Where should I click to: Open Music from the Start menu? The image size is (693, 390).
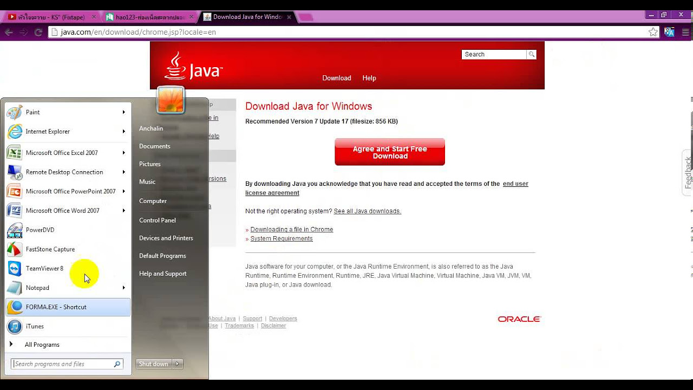147,182
